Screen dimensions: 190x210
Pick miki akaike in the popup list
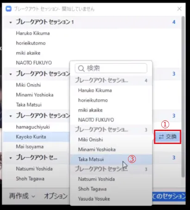pyautogui.click(x=111, y=110)
